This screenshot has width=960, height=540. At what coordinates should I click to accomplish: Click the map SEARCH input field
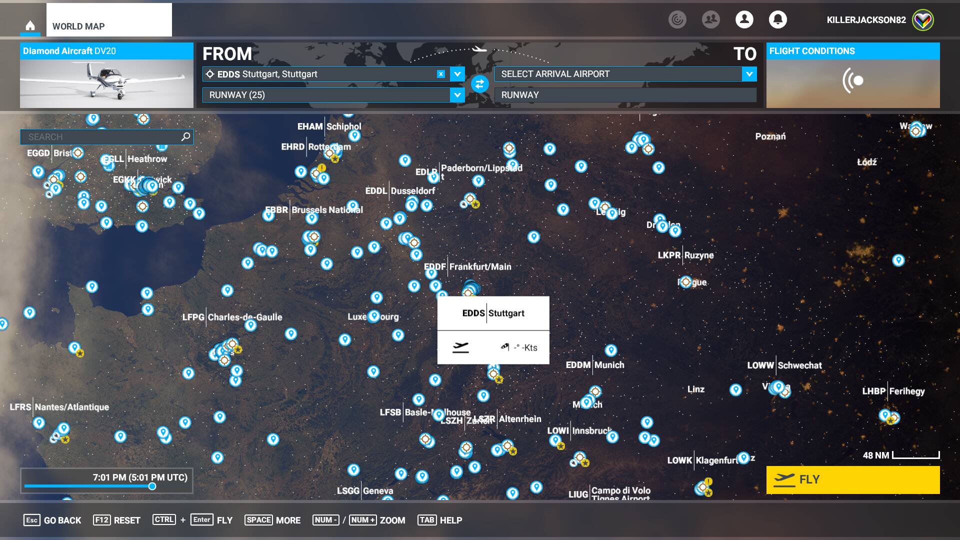tap(100, 136)
